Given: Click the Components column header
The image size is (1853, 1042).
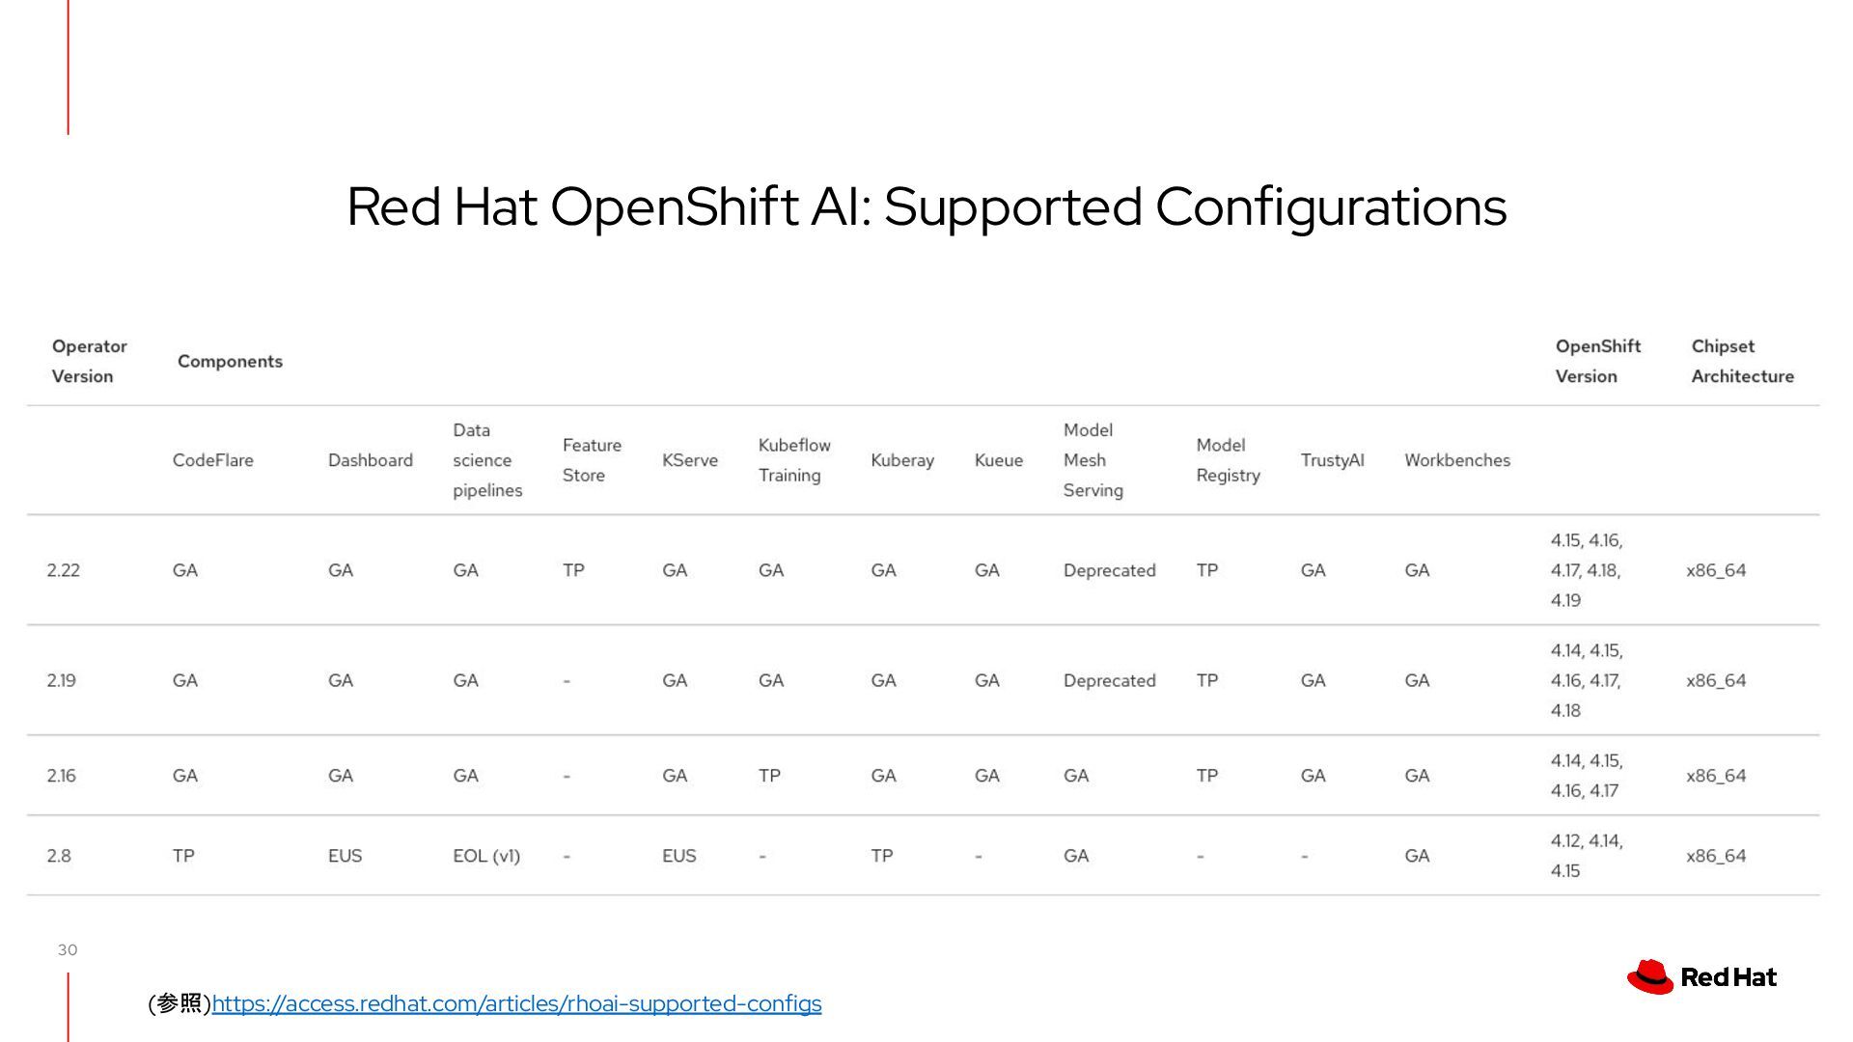Looking at the screenshot, I should (x=230, y=361).
